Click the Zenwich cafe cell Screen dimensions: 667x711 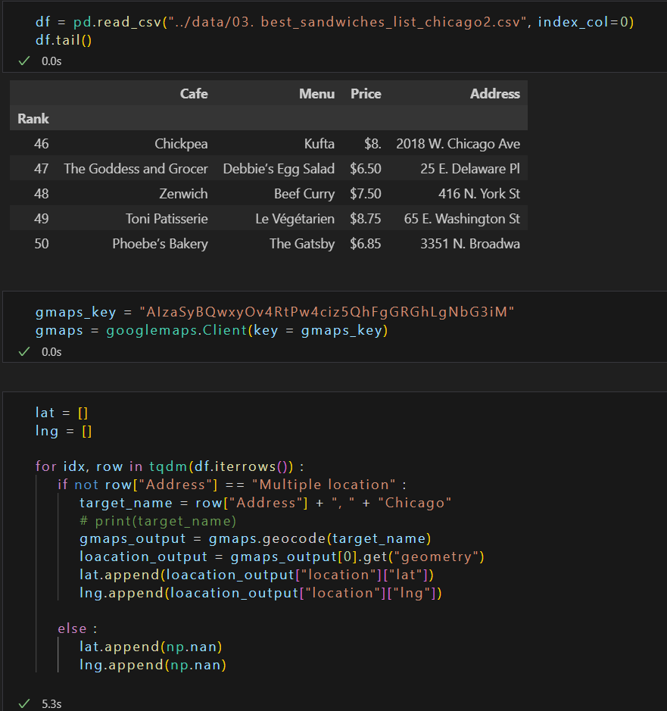coord(183,194)
